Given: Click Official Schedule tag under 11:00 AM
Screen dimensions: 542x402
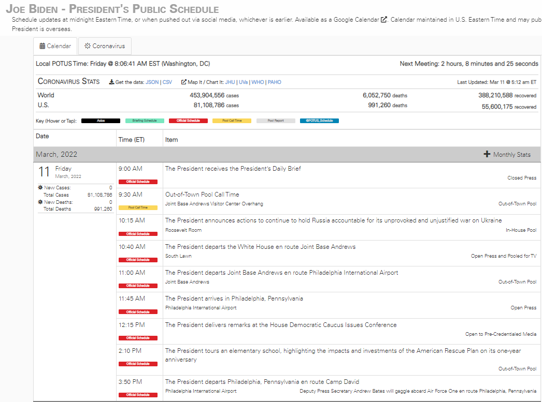Looking at the screenshot, I should pos(138,286).
